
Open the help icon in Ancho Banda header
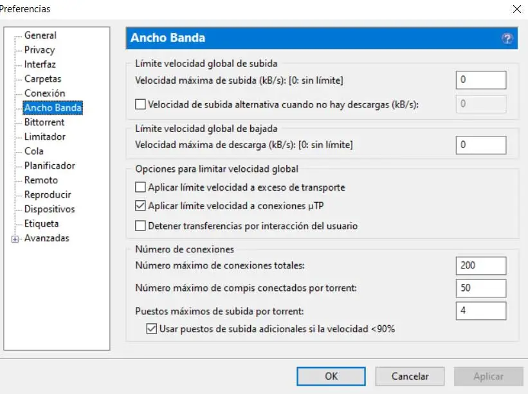coord(507,39)
